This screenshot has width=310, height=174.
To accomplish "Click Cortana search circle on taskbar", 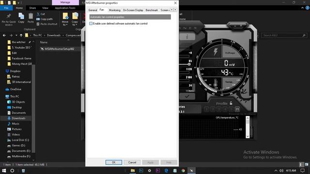I will (x=12, y=171).
